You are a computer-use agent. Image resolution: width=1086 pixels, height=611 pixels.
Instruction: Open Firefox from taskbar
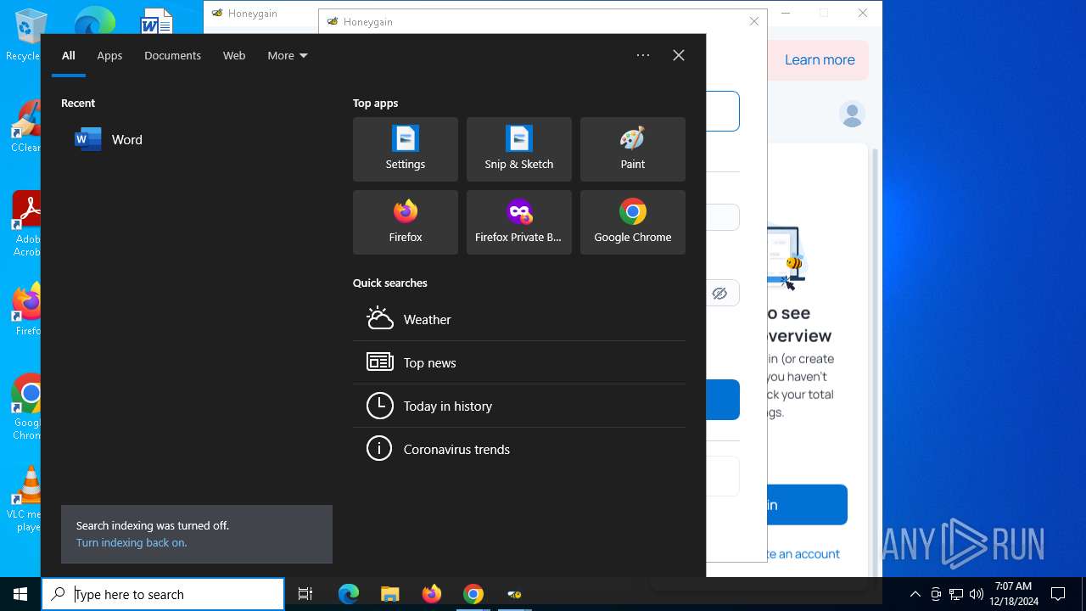432,594
